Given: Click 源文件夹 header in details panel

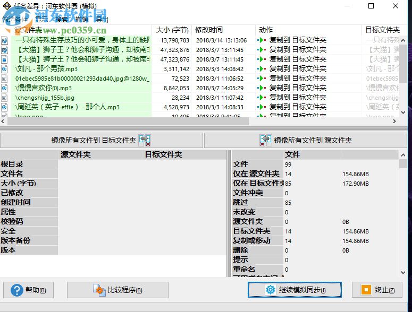Looking at the screenshot, I should coord(75,155).
